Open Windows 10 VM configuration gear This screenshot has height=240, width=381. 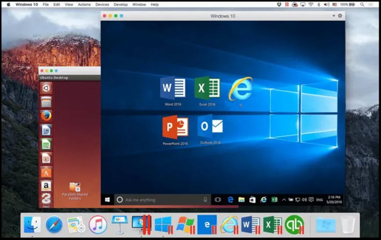[x=340, y=16]
